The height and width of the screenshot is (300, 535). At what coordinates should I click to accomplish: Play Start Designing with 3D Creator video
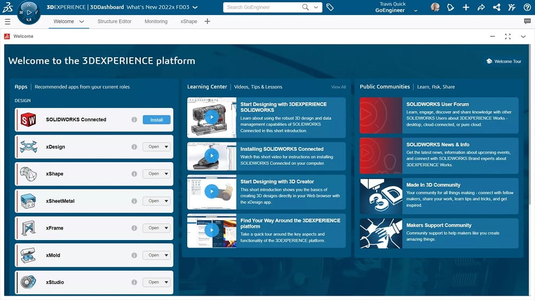[x=211, y=191]
